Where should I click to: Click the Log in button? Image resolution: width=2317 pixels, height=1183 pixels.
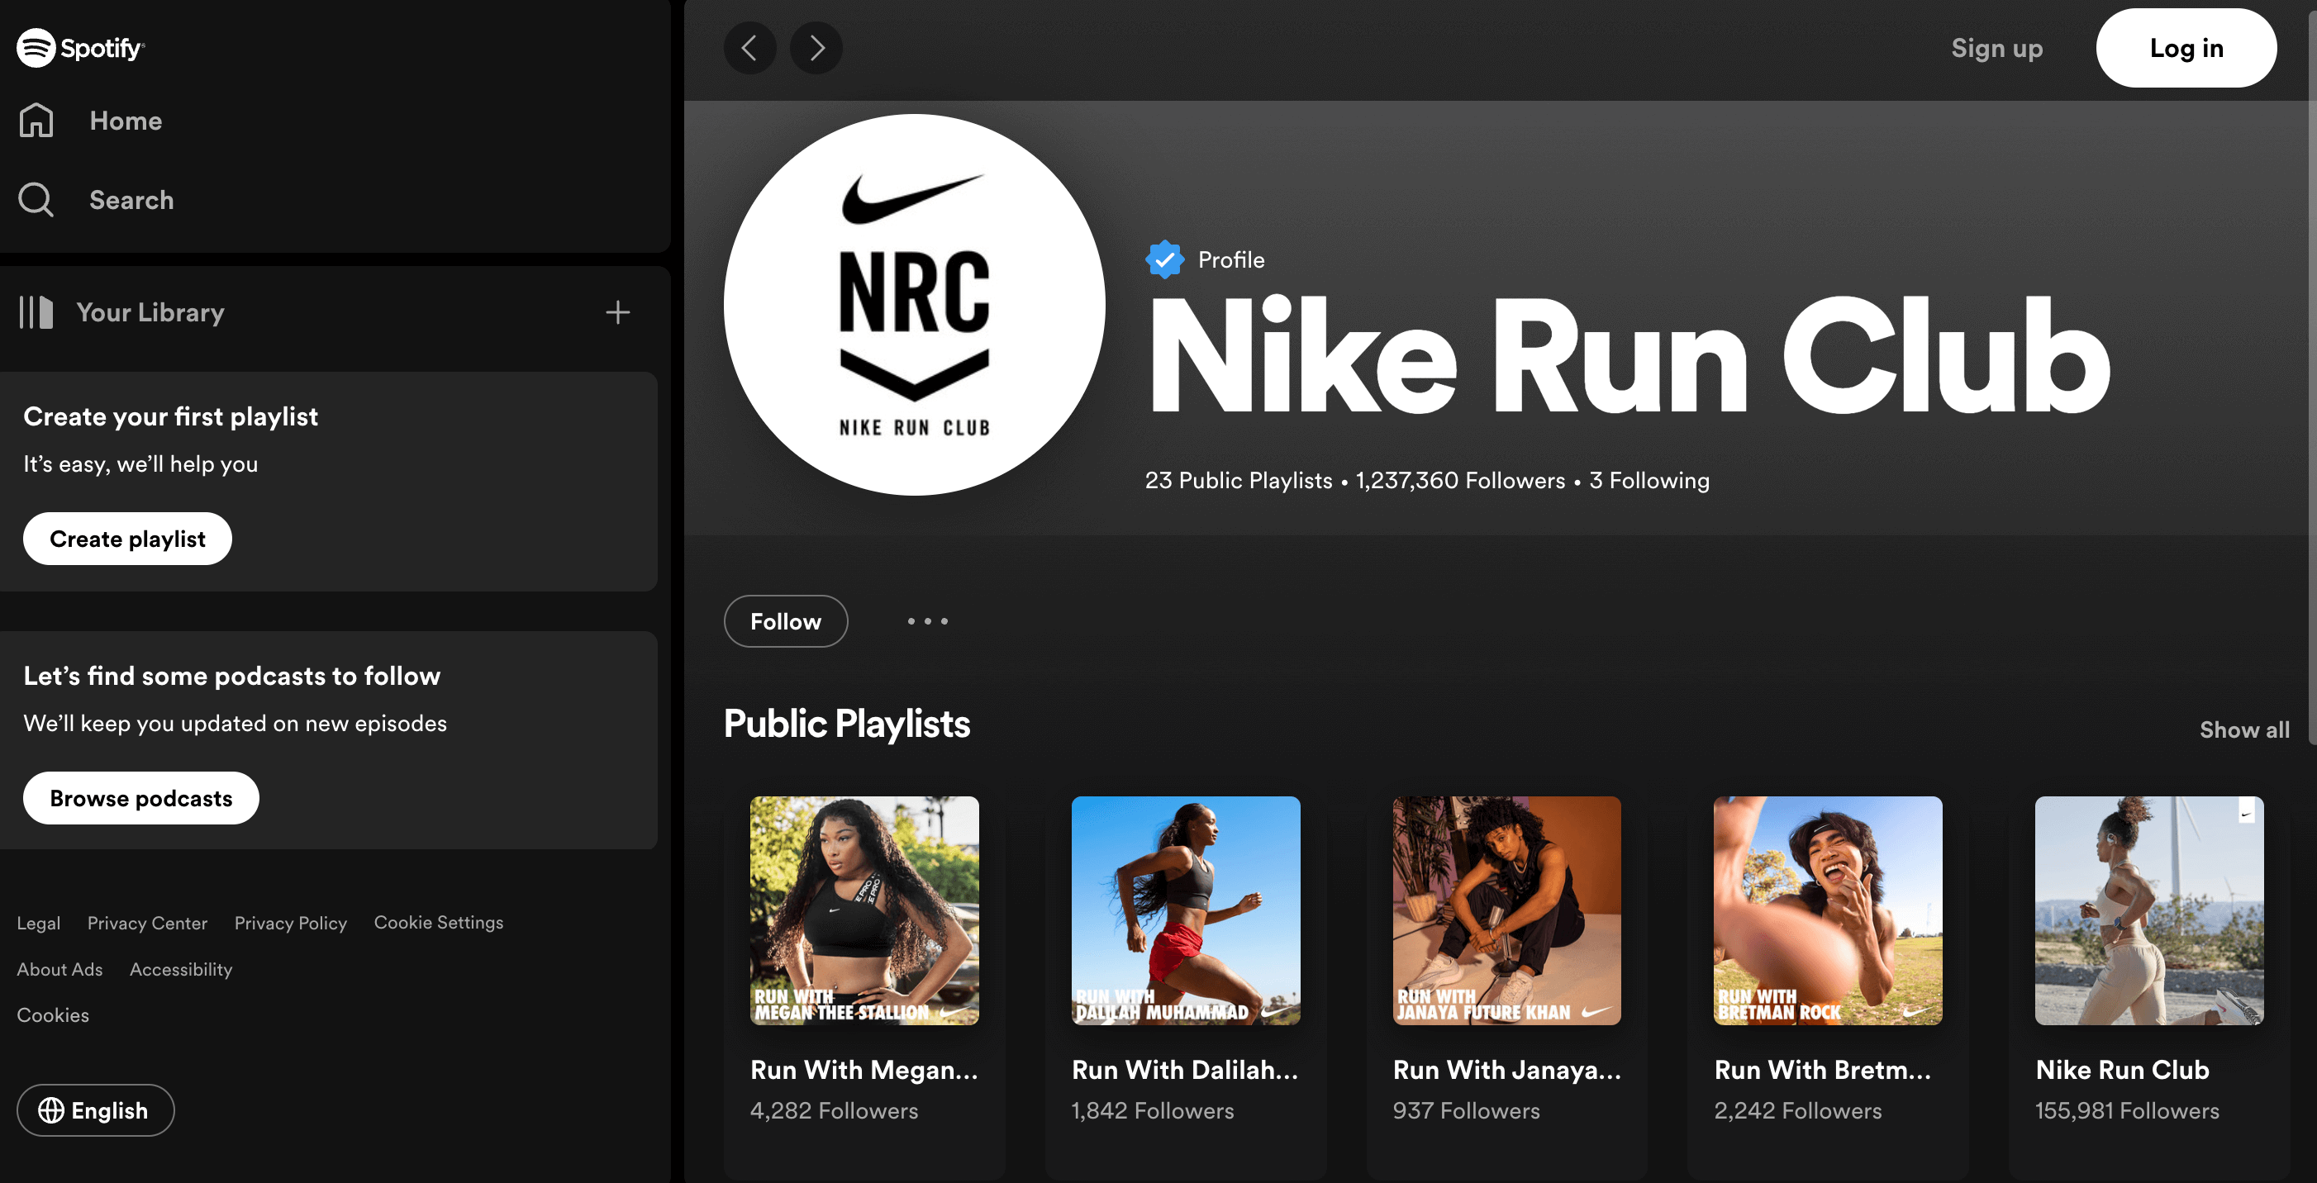click(x=2186, y=48)
